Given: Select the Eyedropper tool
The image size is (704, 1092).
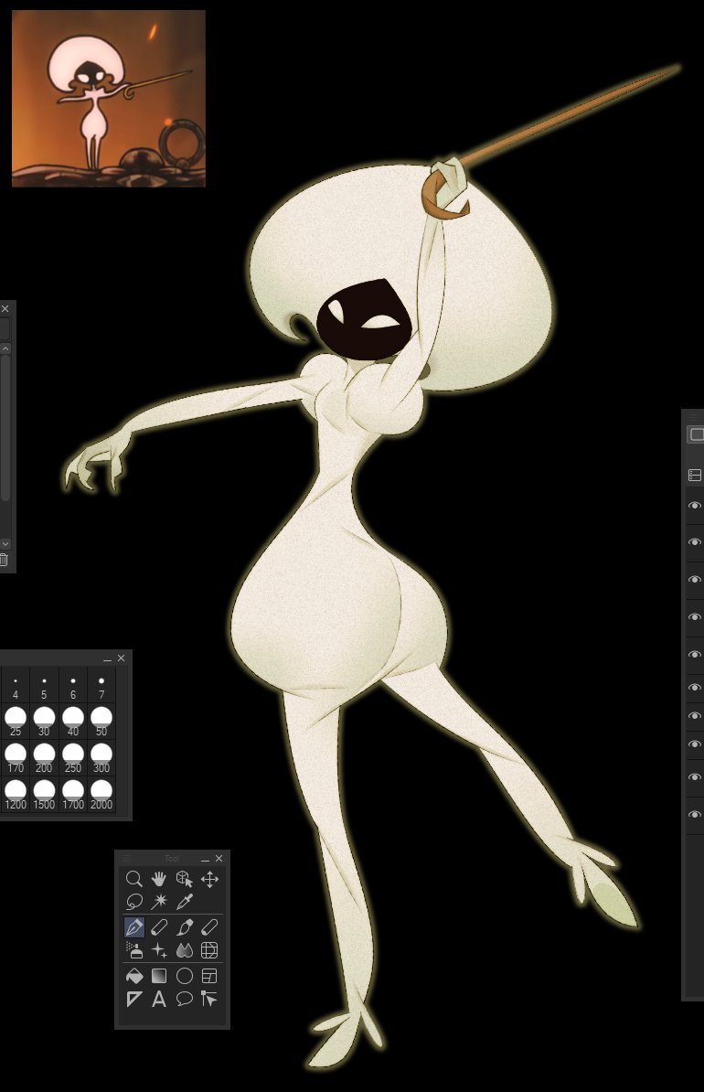Looking at the screenshot, I should (x=184, y=902).
